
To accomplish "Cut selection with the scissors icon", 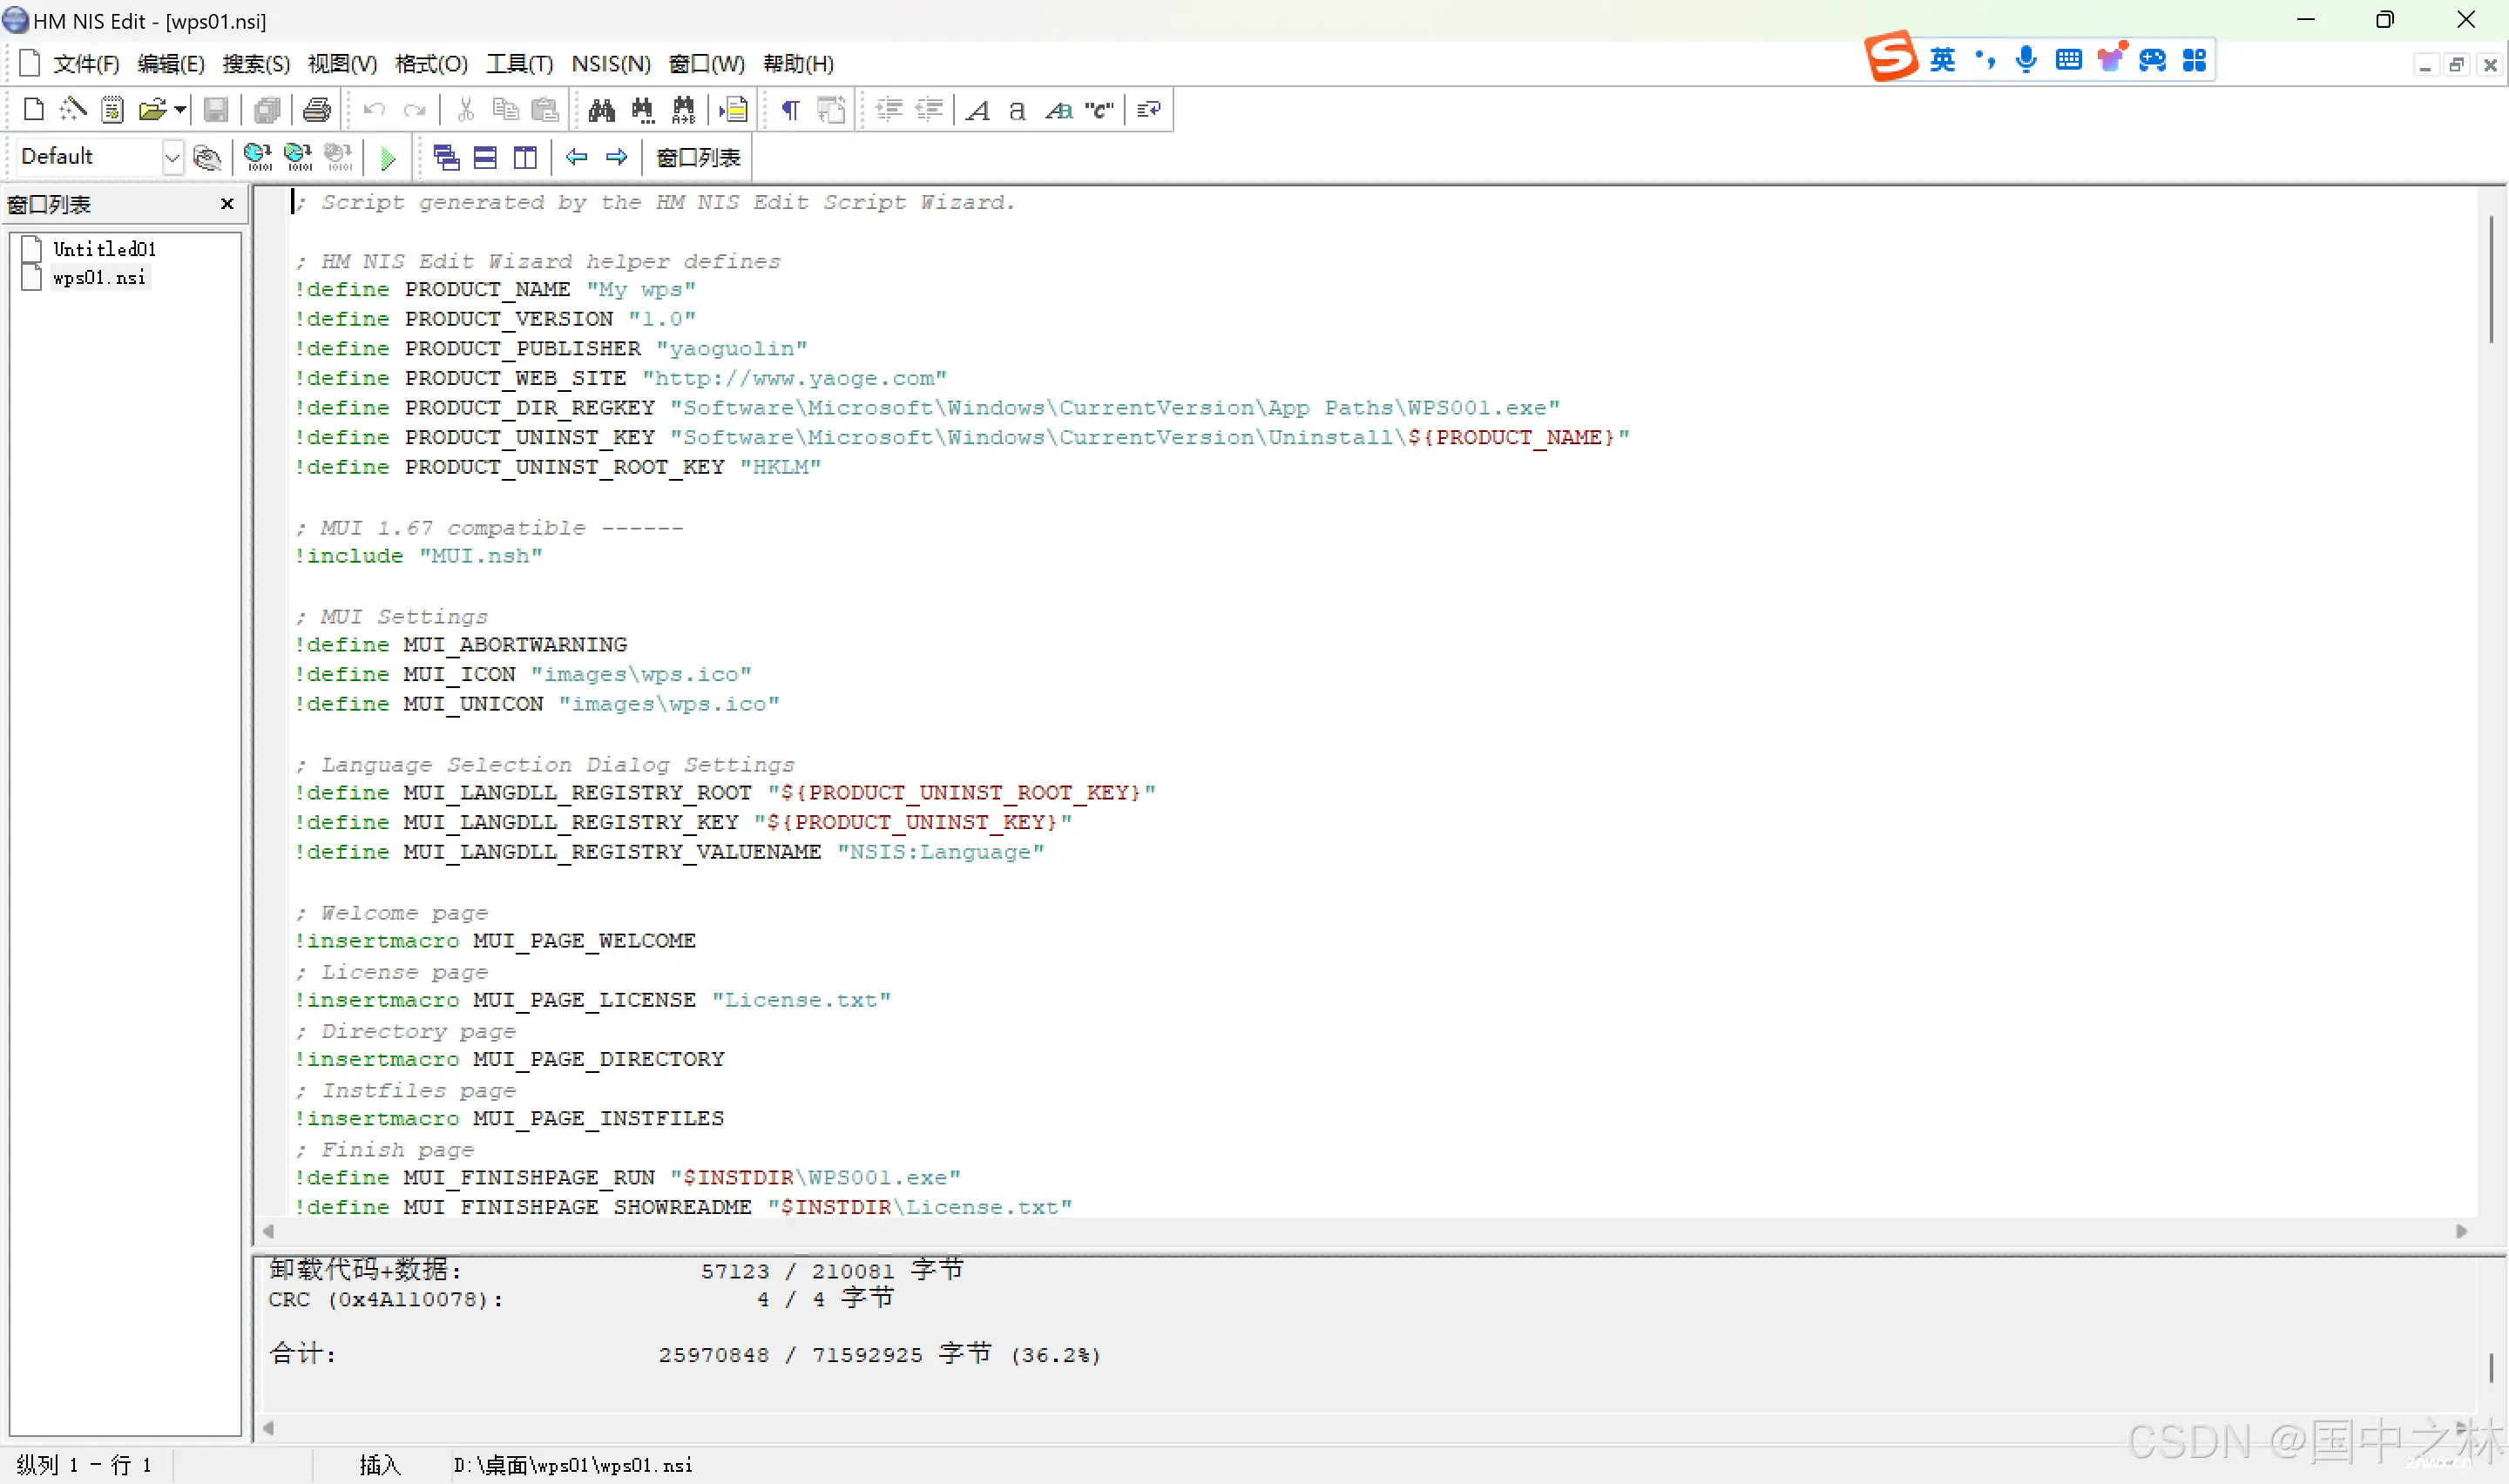I will tap(465, 109).
